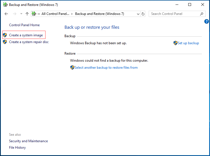Click shield icon next to Set up backup
The height and width of the screenshot is (156, 210).
[x=175, y=43]
